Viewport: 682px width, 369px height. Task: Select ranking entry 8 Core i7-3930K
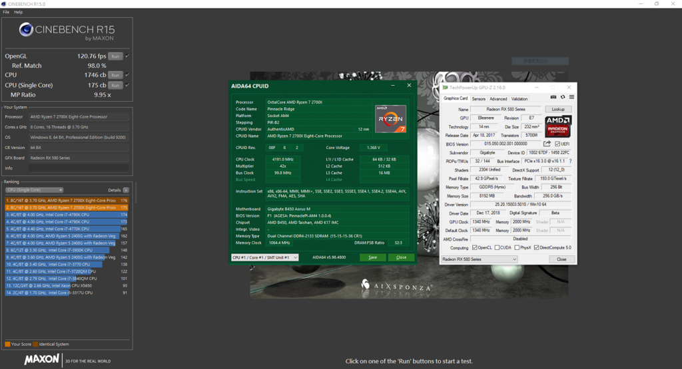pyautogui.click(x=67, y=250)
